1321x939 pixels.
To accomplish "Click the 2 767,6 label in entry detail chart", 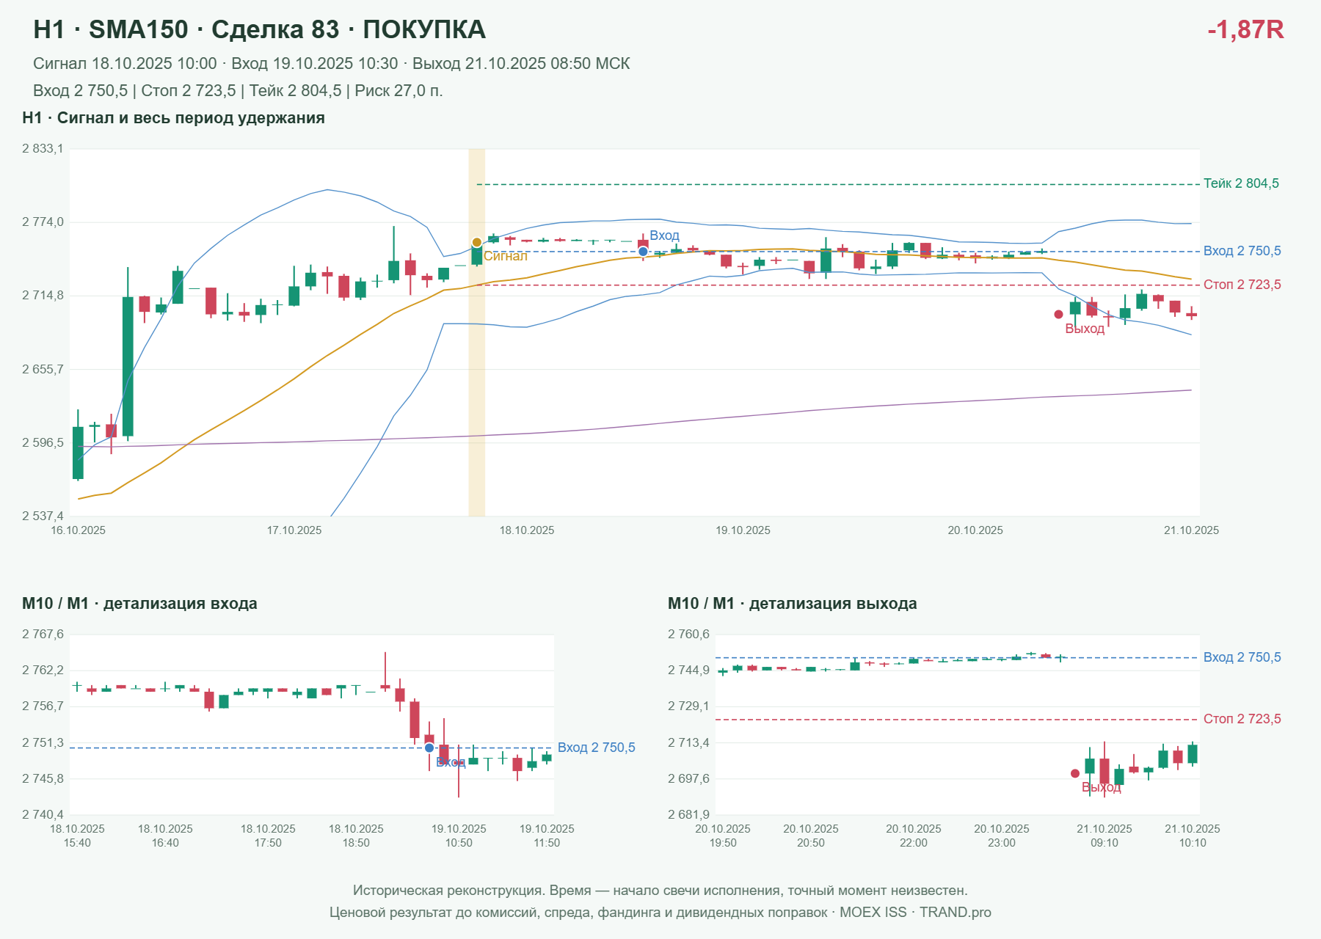I will click(43, 635).
